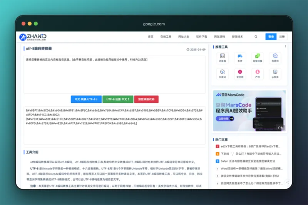Screen dimensions: 308x205
Task: Focus the Chinese text input area
Action: [x=114, y=75]
